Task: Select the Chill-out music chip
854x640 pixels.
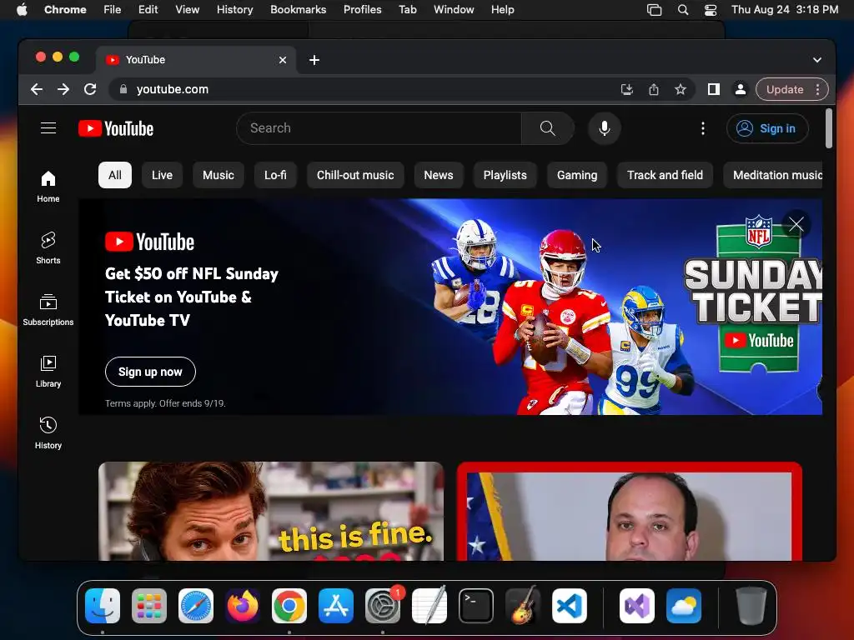Action: click(355, 175)
